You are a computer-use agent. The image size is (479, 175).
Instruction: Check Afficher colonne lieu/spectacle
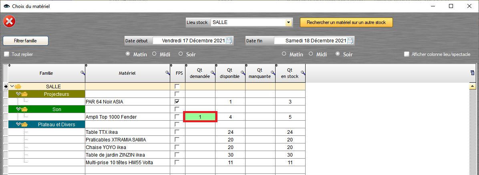click(407, 54)
